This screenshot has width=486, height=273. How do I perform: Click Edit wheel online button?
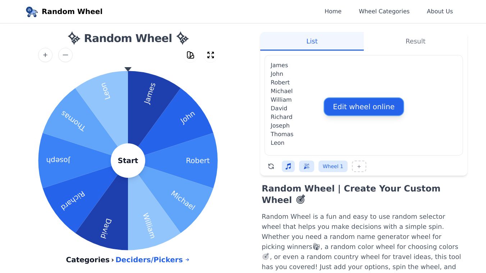tap(363, 107)
